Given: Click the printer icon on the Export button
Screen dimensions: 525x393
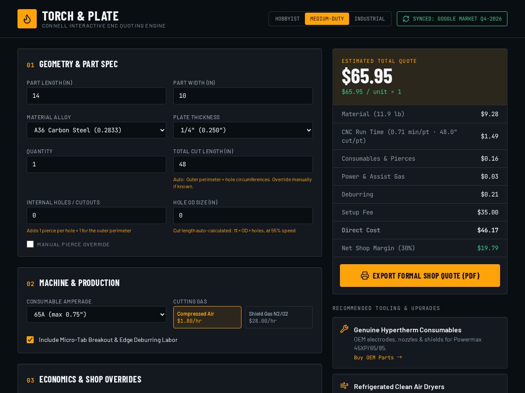Looking at the screenshot, I should click(365, 276).
